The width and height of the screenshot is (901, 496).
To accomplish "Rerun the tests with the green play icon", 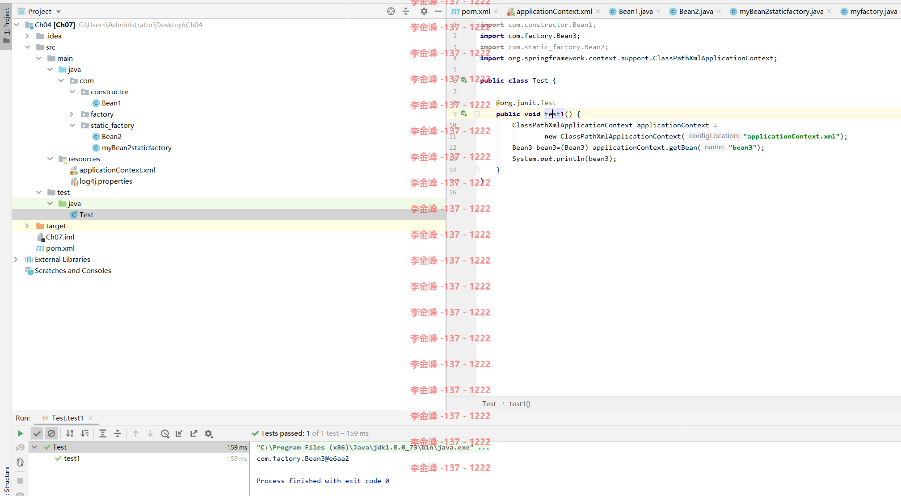I will 20,433.
